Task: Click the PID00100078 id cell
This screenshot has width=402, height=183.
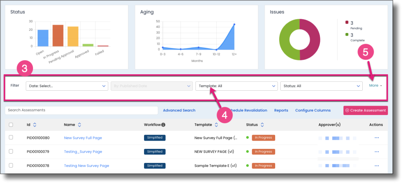Action: pyautogui.click(x=38, y=166)
